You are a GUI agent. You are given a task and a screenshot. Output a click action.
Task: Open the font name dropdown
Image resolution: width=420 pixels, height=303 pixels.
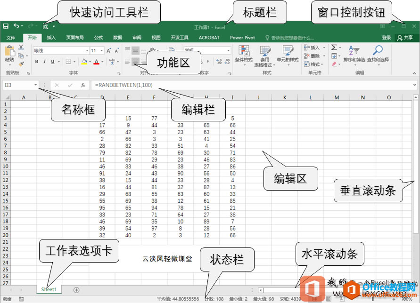pos(87,50)
